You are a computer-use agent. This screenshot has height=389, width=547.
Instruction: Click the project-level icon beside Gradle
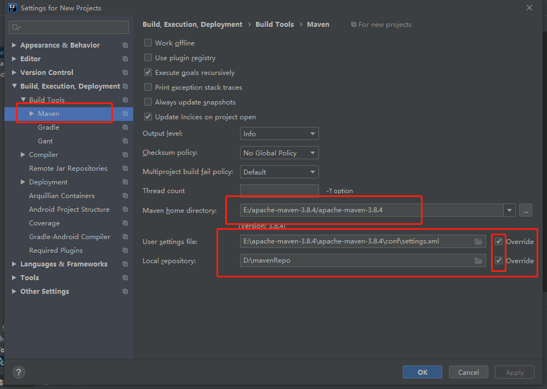coord(125,127)
